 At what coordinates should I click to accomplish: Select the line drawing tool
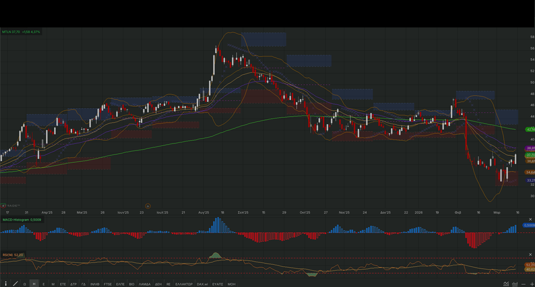(x=16, y=284)
